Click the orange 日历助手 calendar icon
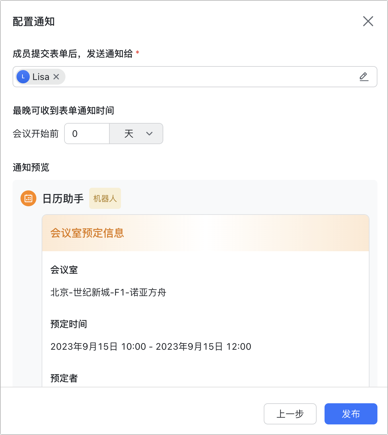This screenshot has width=388, height=435. [28, 198]
